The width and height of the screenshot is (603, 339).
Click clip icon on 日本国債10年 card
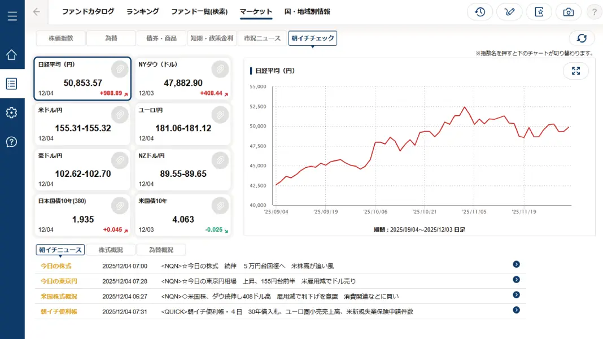[120, 206]
